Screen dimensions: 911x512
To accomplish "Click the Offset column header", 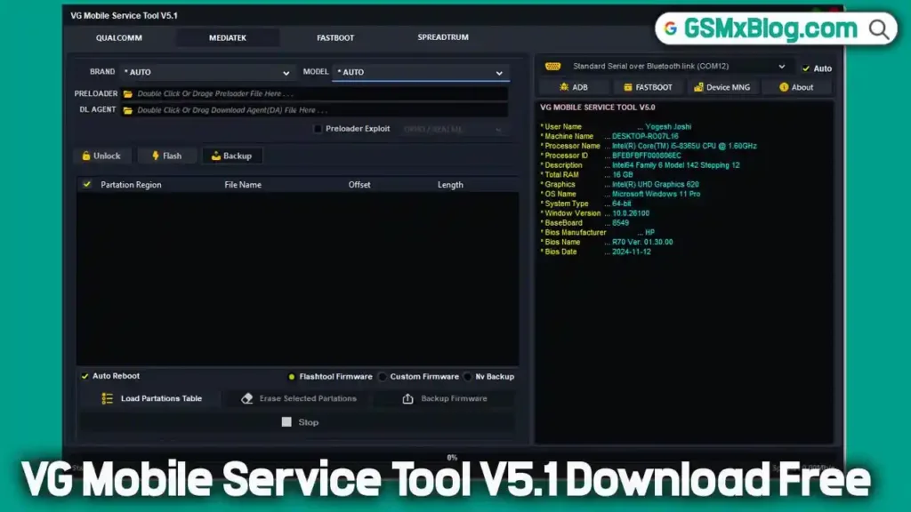I will [x=359, y=185].
